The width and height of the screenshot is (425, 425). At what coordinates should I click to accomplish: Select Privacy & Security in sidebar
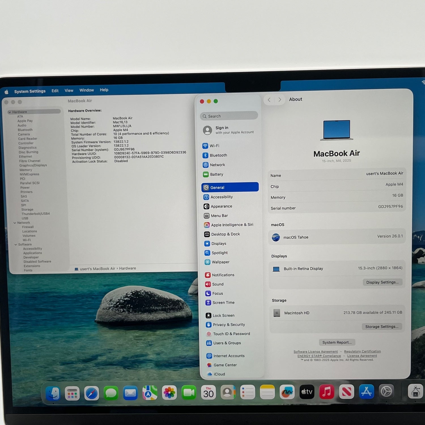(x=229, y=325)
